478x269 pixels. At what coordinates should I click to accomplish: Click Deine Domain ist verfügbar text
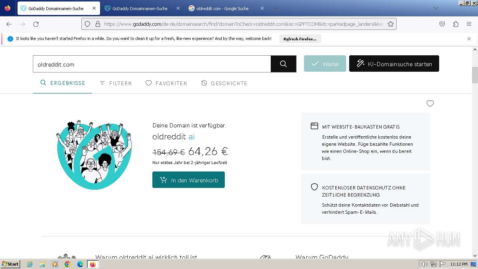[x=189, y=126]
